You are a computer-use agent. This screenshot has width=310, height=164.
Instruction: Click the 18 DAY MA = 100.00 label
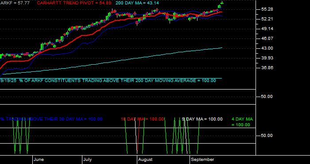(x=142, y=119)
